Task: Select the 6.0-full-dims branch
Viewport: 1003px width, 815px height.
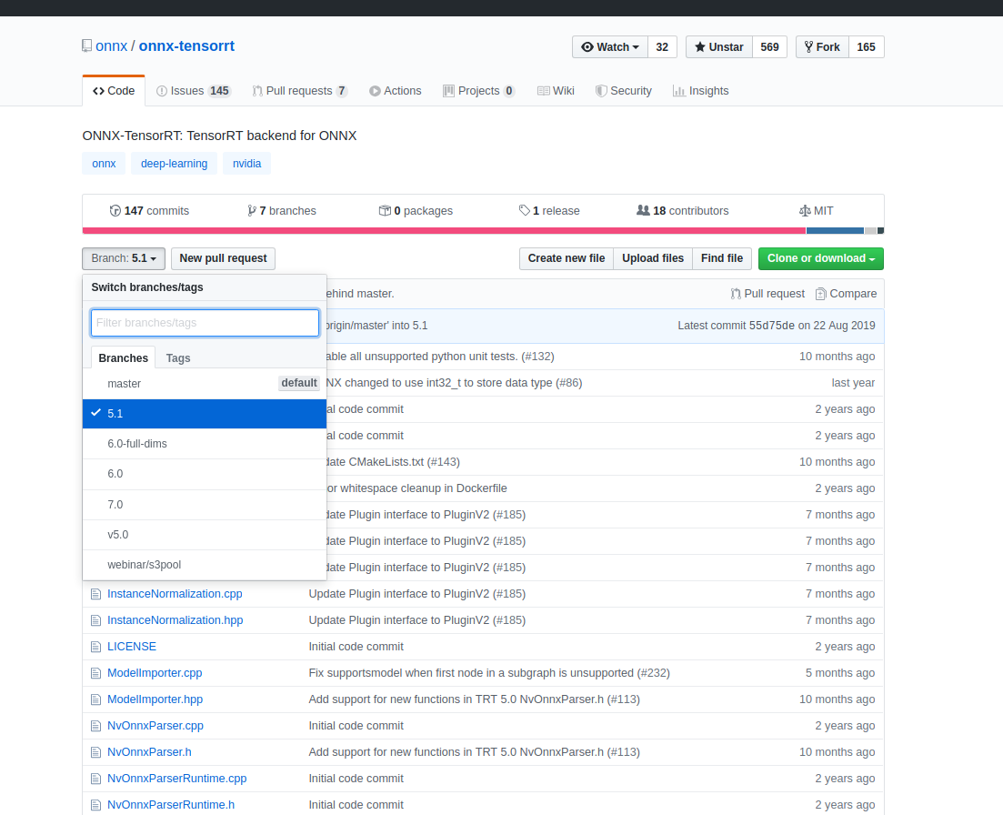Action: 137,443
